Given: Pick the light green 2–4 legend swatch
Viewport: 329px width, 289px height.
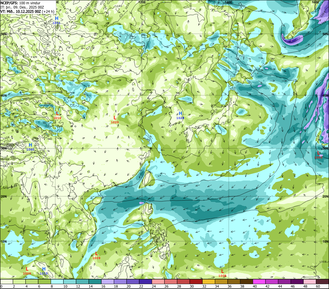Looking at the screenshot, I should (x=19, y=282).
